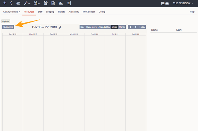198x131 pixels.
Task: Click the Dec 16 – 22, 2018 title
Action: (x=45, y=27)
